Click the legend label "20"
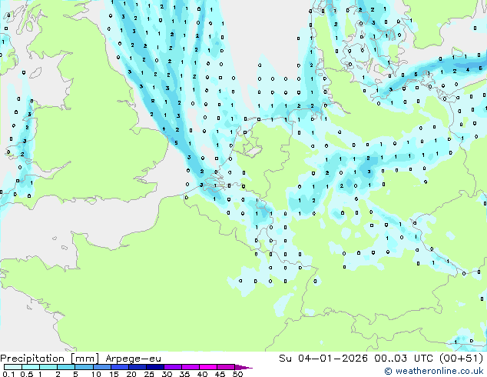This screenshot has height=377, width=487. [x=131, y=374]
